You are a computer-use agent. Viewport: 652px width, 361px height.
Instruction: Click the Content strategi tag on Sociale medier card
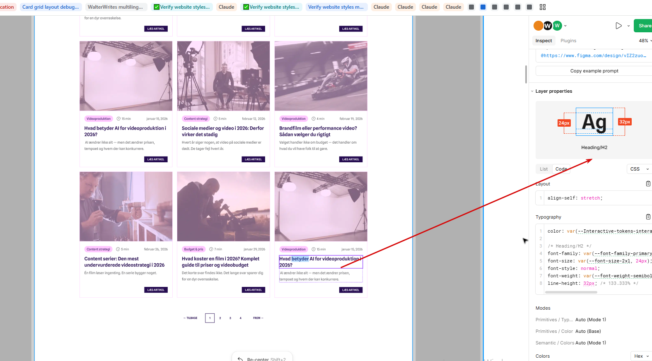coord(196,119)
